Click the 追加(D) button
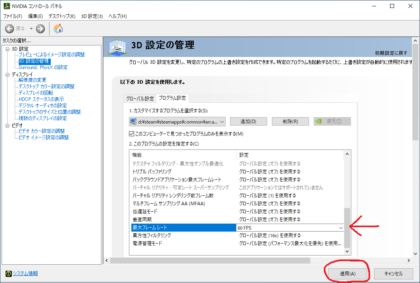The image size is (420, 283). [248, 122]
